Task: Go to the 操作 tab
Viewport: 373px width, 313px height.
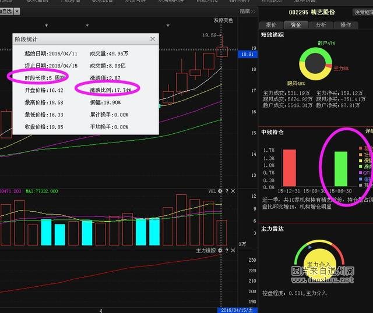Action: click(x=346, y=25)
